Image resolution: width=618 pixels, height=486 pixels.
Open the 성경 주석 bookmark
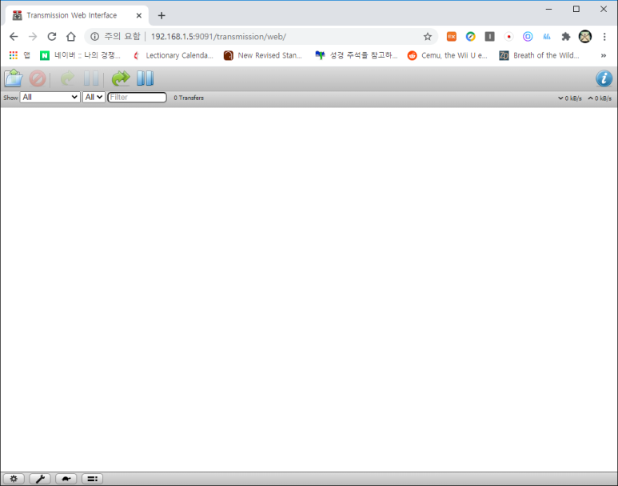pyautogui.click(x=357, y=55)
